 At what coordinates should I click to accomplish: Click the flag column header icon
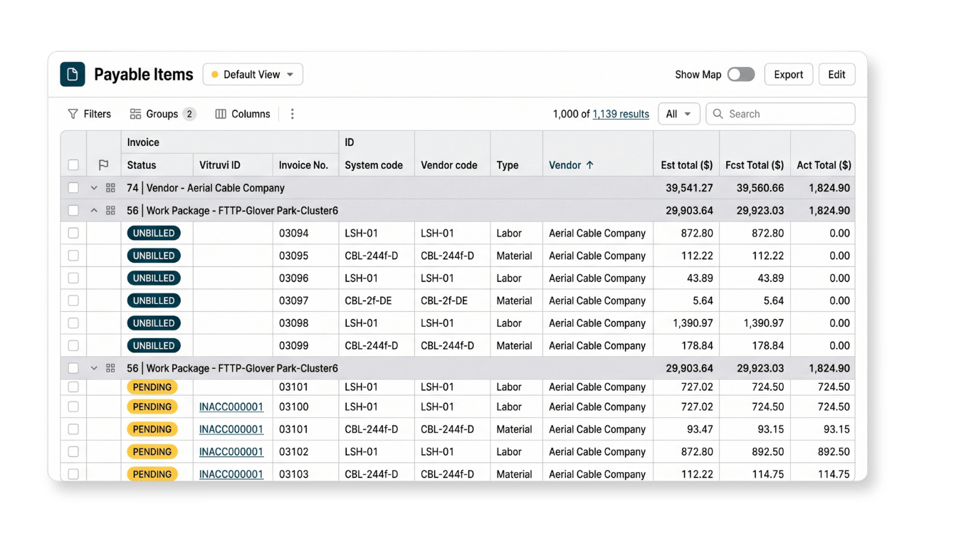(103, 165)
